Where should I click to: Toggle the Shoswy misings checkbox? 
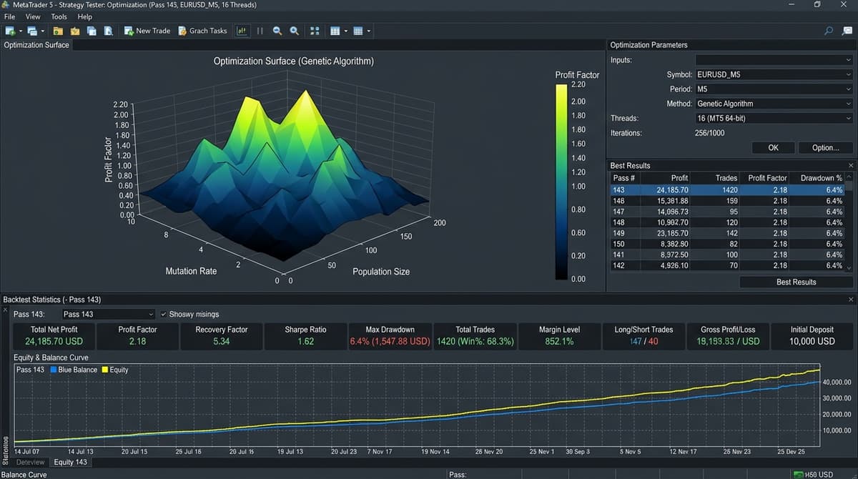164,314
